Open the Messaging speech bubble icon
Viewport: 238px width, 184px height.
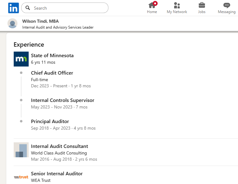pyautogui.click(x=226, y=6)
